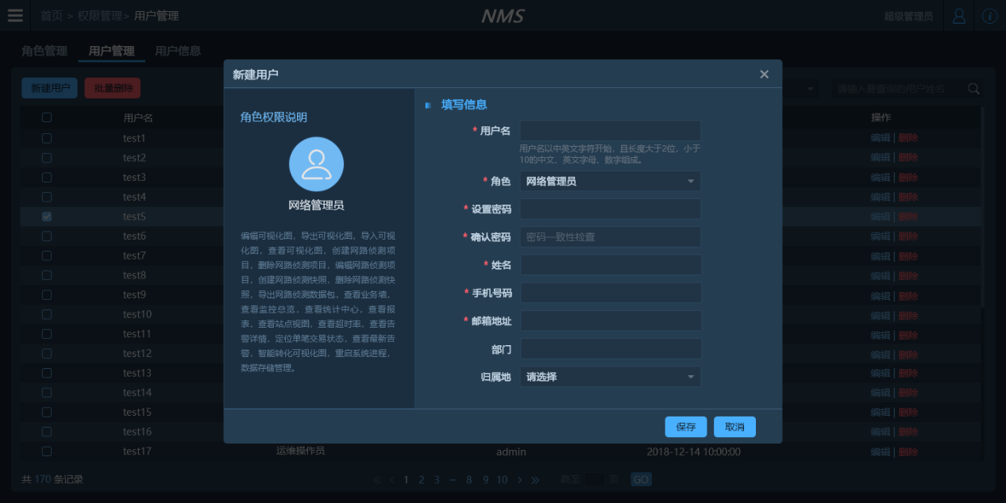
Task: Switch to the 角色管理 tab
Action: pyautogui.click(x=44, y=52)
